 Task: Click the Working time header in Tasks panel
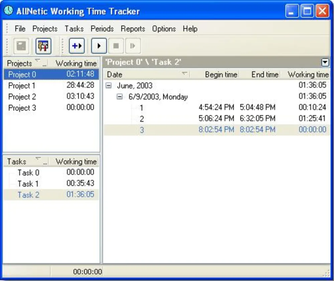click(x=74, y=161)
